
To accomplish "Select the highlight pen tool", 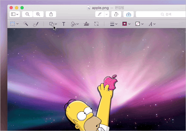I will (100, 14).
